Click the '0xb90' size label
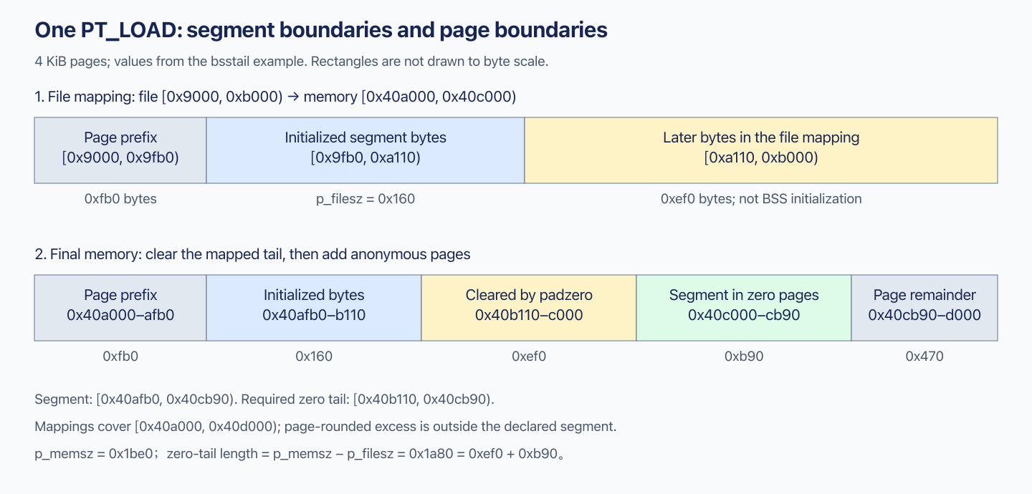 [744, 357]
